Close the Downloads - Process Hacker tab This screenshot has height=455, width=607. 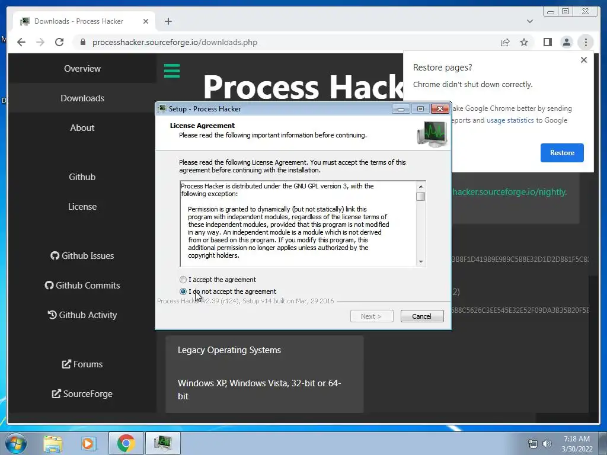click(x=146, y=21)
